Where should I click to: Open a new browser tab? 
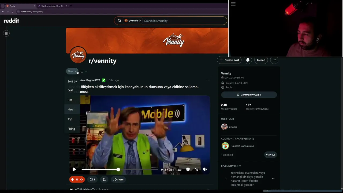click(71, 6)
